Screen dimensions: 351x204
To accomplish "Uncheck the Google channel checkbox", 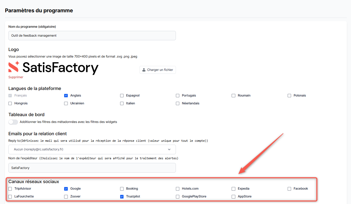I will point(66,189).
